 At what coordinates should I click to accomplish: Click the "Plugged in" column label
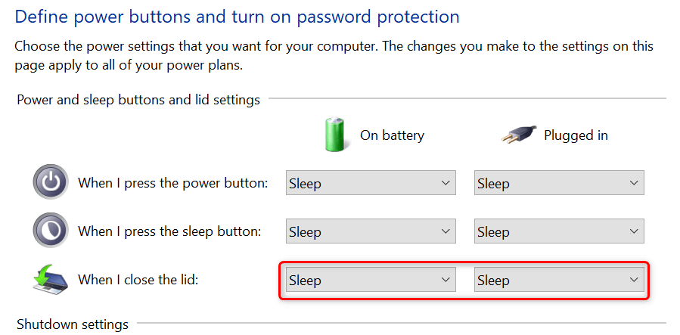[576, 136]
